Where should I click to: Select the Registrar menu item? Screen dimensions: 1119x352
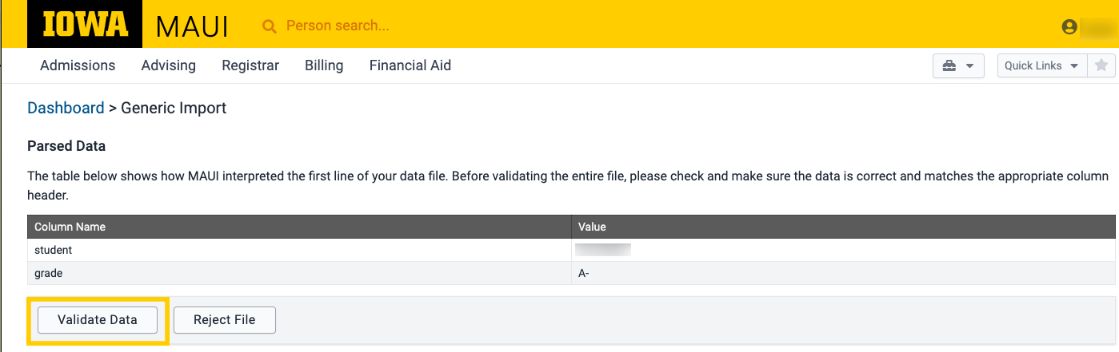click(x=250, y=65)
